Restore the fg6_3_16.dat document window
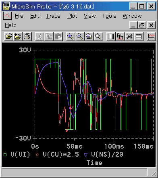 click(x=142, y=25)
